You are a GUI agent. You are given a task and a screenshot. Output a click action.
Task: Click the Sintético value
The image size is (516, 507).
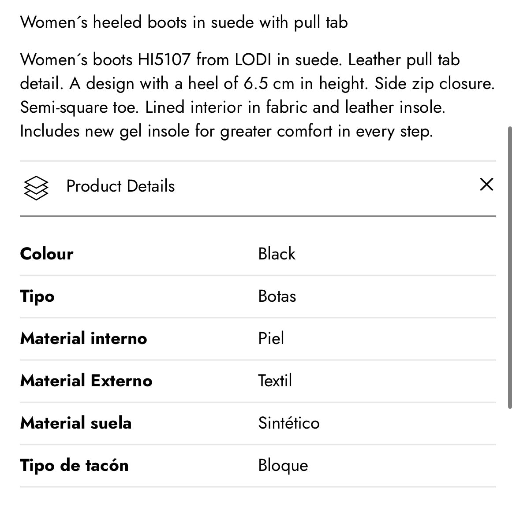289,423
